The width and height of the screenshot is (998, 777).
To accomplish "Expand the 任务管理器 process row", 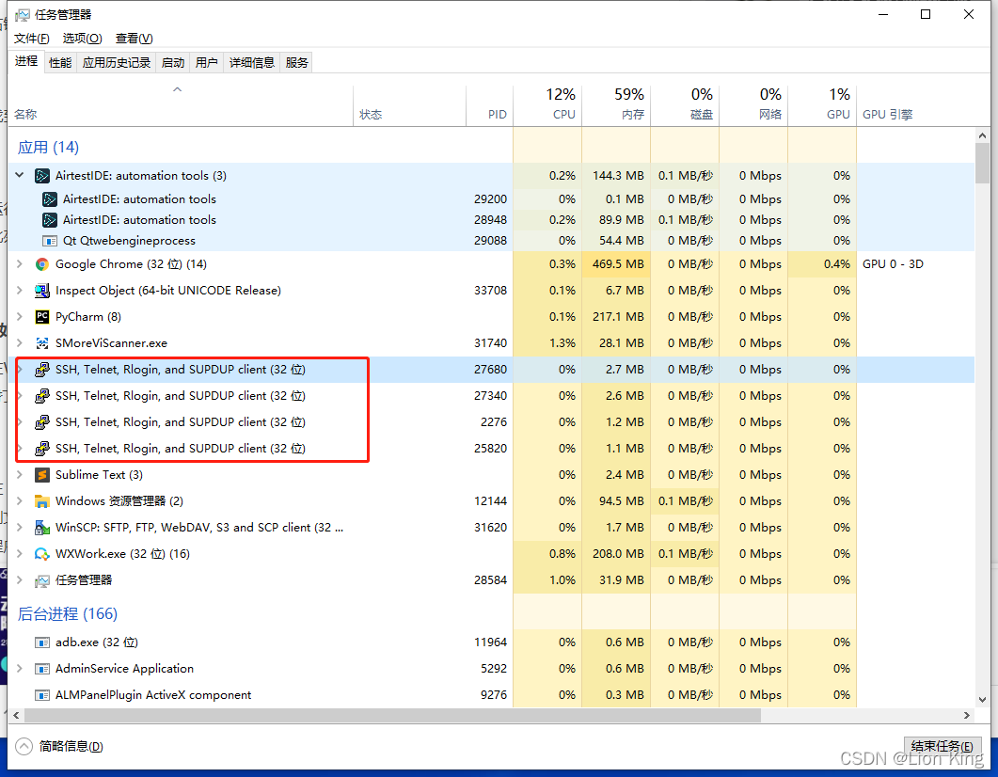I will 19,580.
